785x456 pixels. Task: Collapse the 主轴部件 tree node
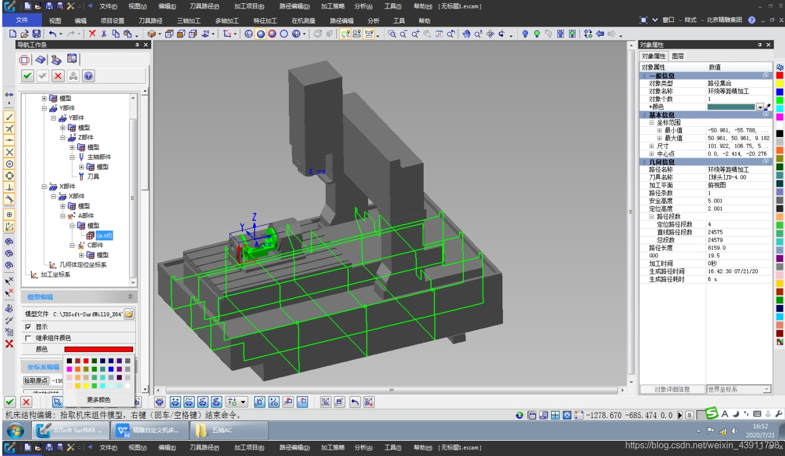[x=72, y=157]
